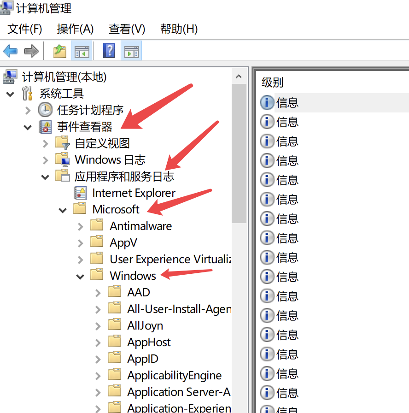Open the 文件(F) menu

[25, 29]
